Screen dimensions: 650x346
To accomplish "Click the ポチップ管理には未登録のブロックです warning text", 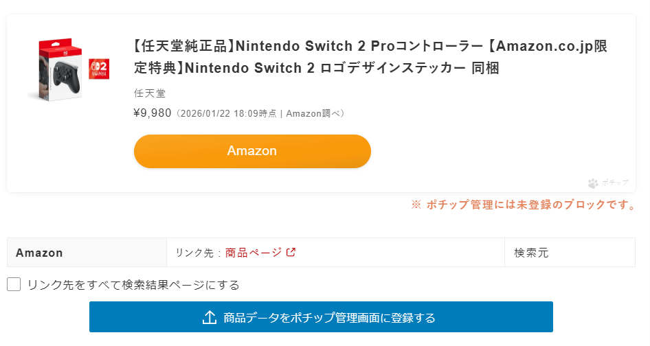I will click(530, 205).
